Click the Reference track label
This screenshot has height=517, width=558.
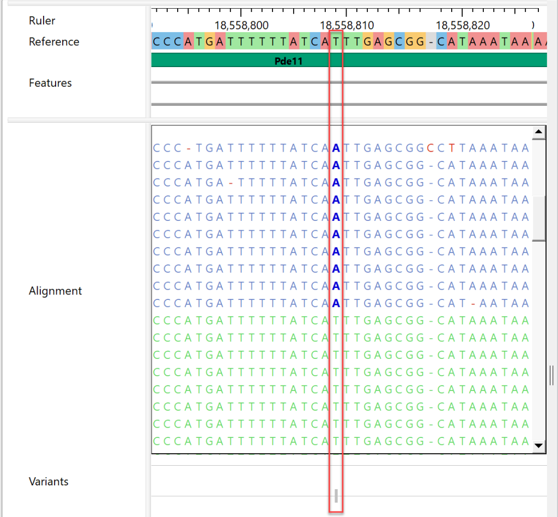coord(54,41)
